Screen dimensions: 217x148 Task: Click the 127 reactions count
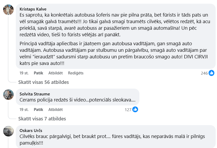(x=128, y=110)
